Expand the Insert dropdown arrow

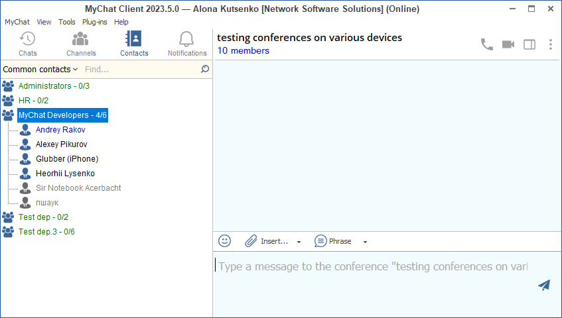(x=299, y=242)
